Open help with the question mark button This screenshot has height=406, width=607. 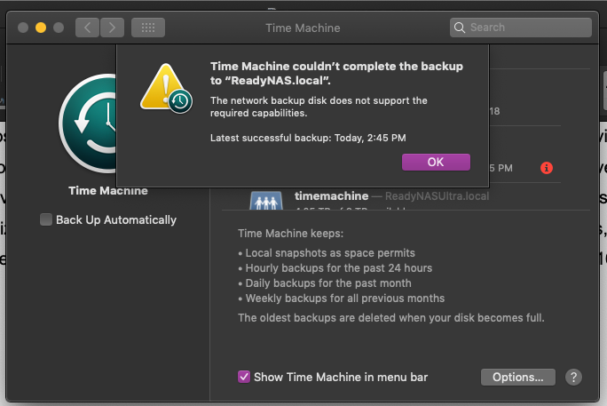[573, 377]
